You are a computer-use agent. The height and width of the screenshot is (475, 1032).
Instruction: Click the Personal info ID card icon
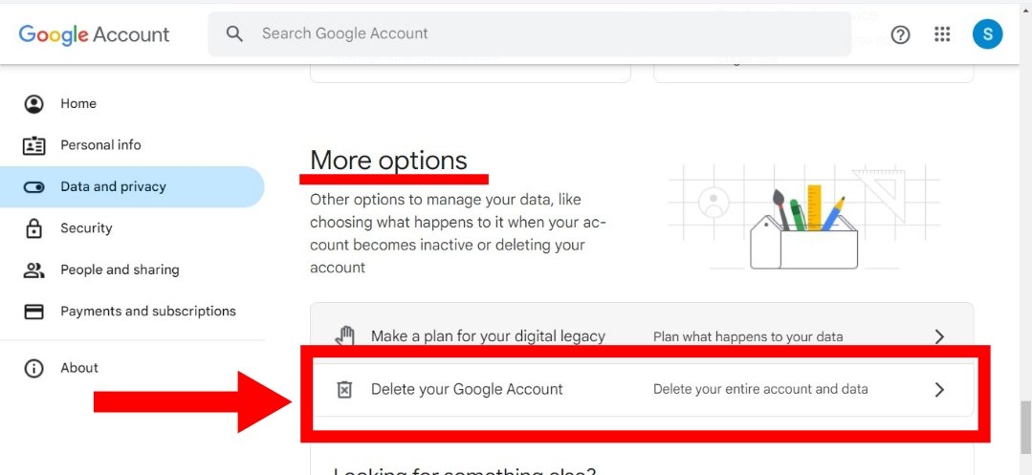point(33,145)
